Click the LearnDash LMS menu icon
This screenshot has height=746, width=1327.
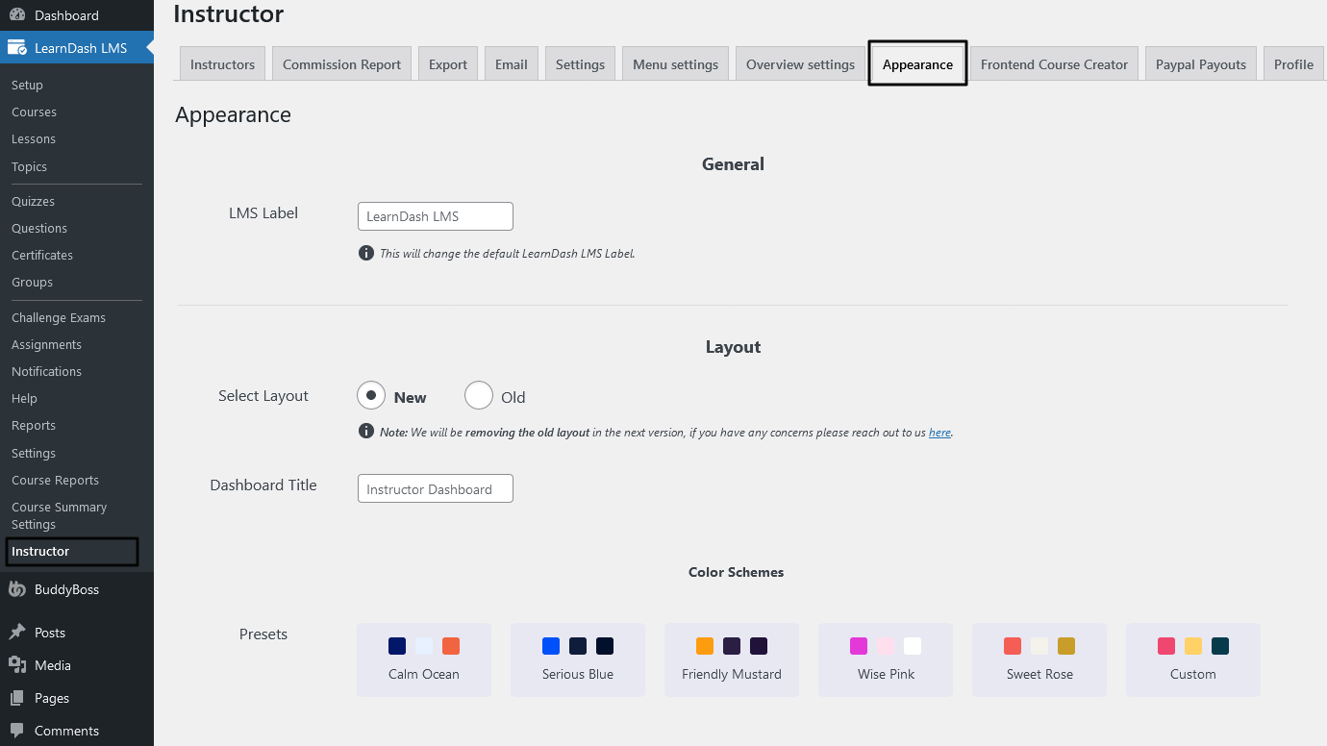(17, 47)
